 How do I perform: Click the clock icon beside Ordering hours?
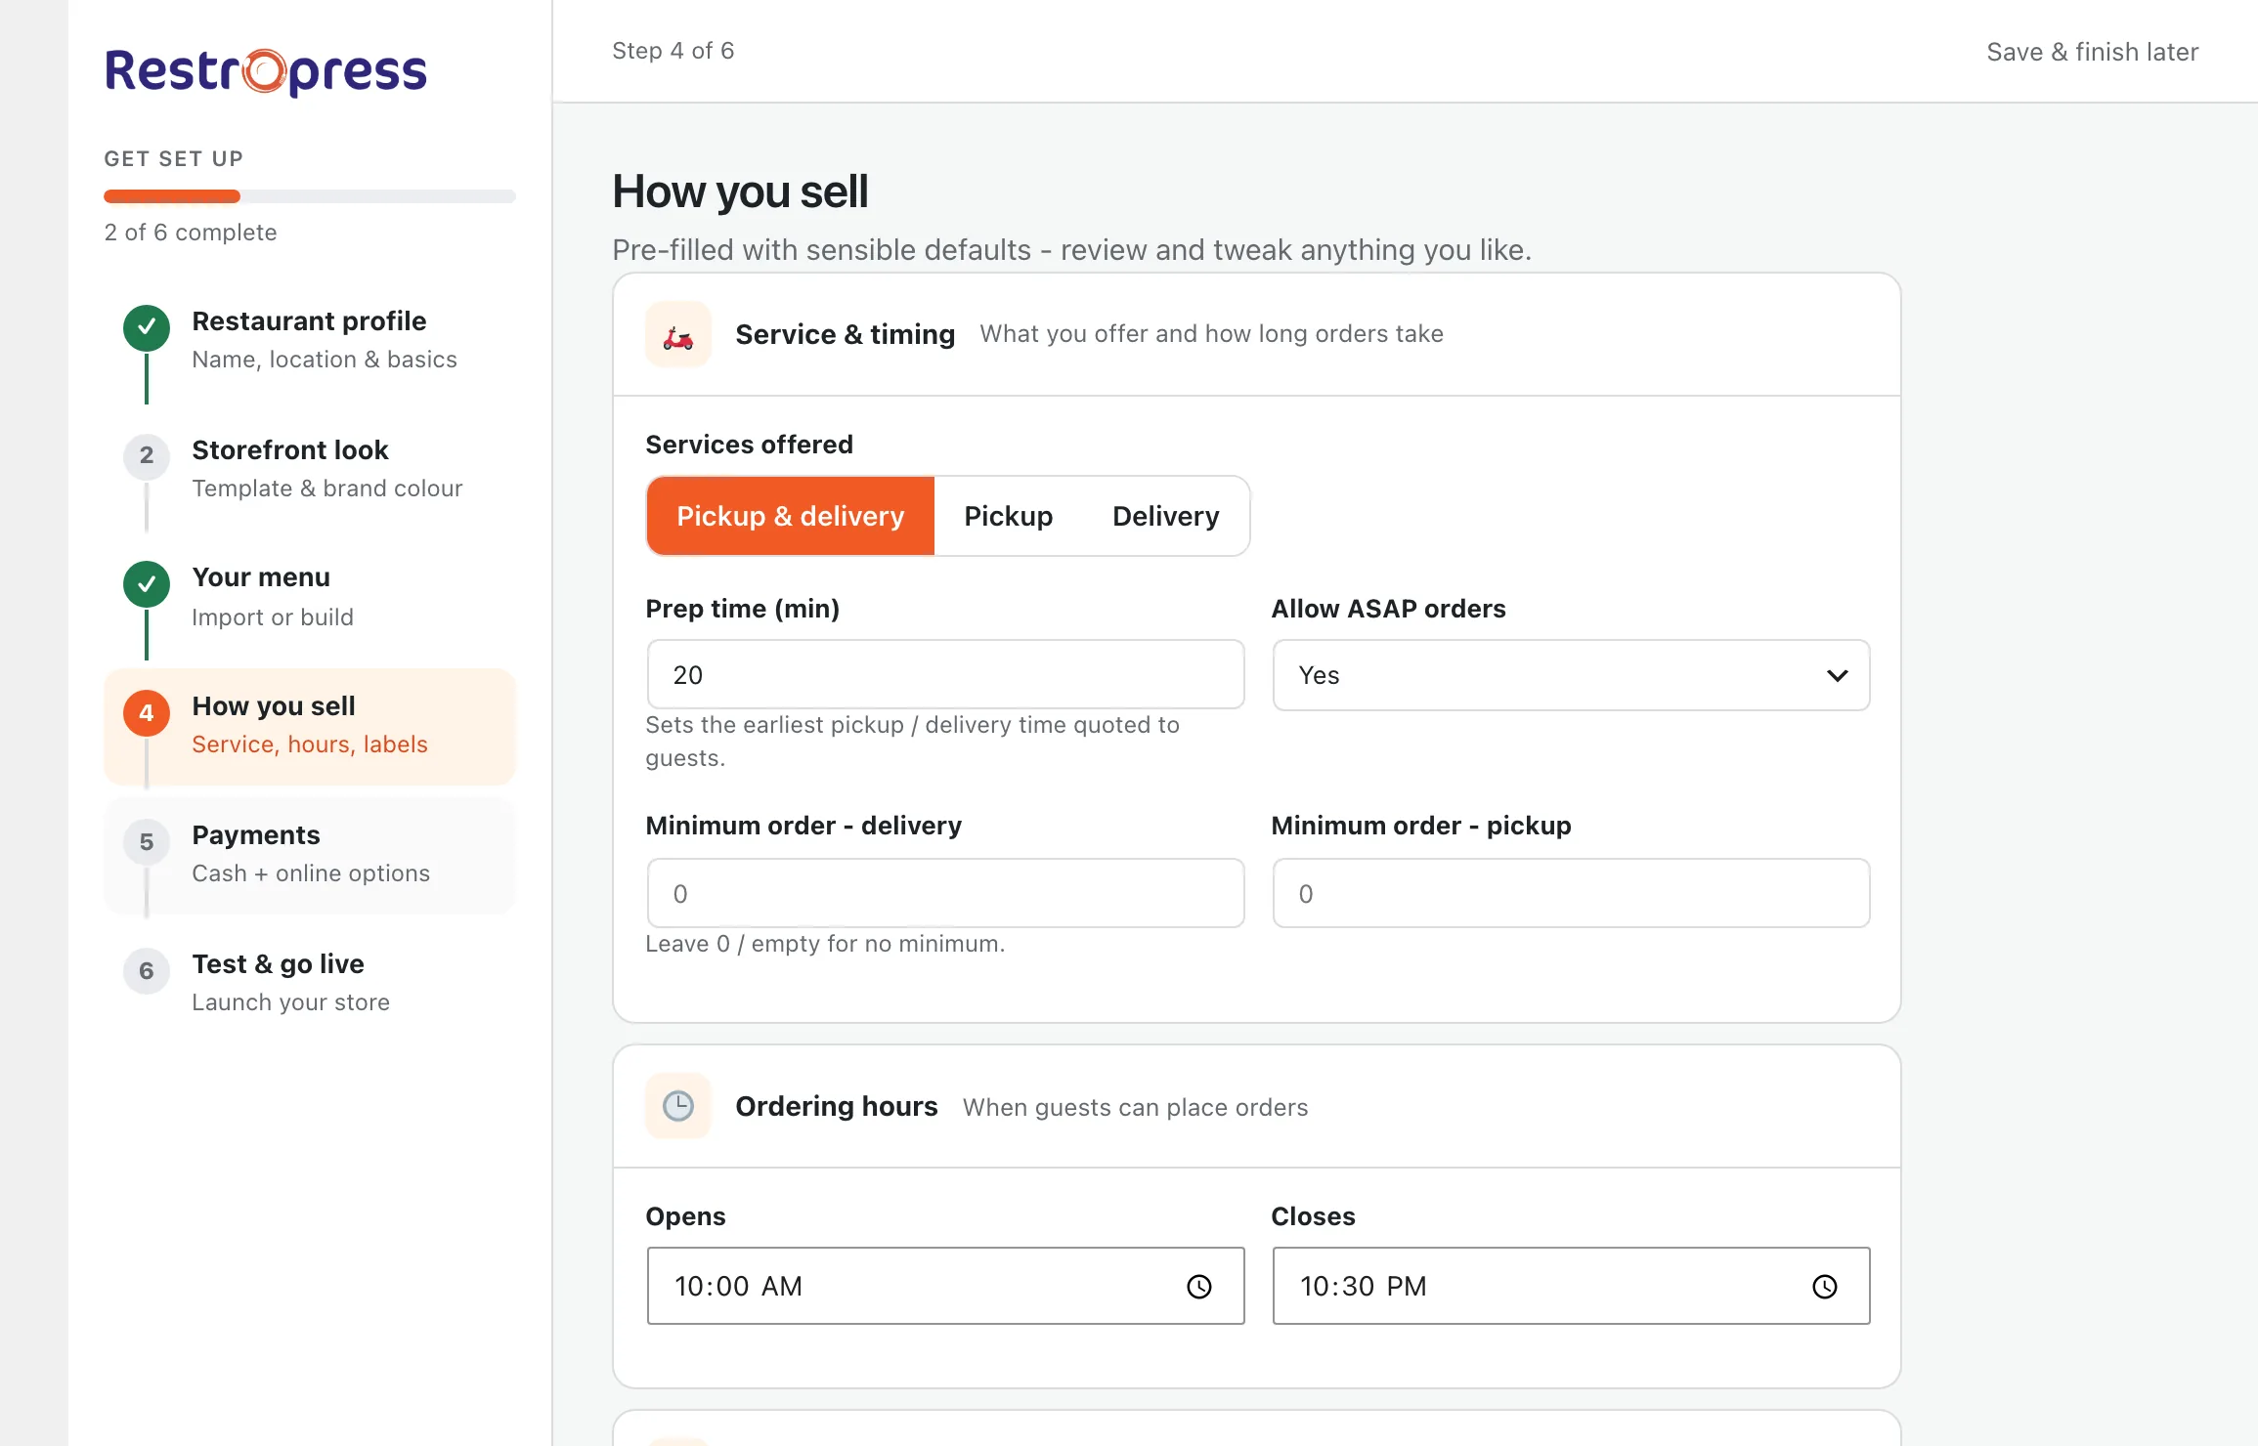[678, 1106]
